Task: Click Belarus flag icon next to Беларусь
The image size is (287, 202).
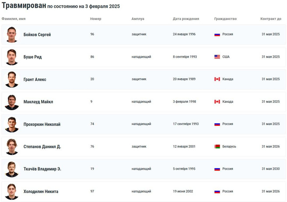Action: 217,146
